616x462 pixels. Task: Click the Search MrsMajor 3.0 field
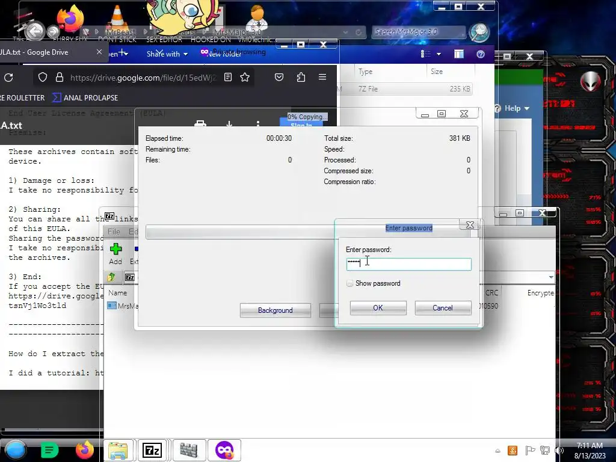point(419,32)
